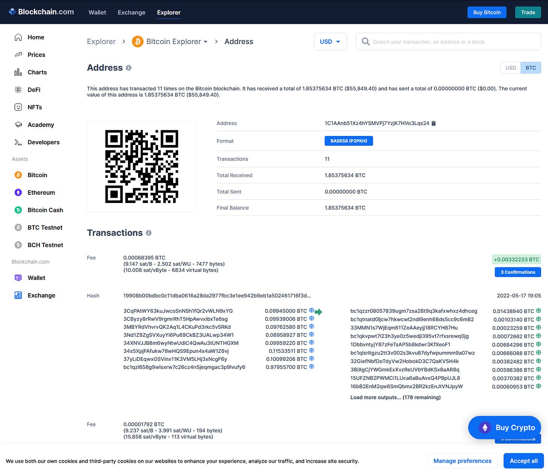Screen dimensions: 548x476
Task: Click globe icon beside 0.11533511 BTC input
Action: click(x=311, y=351)
